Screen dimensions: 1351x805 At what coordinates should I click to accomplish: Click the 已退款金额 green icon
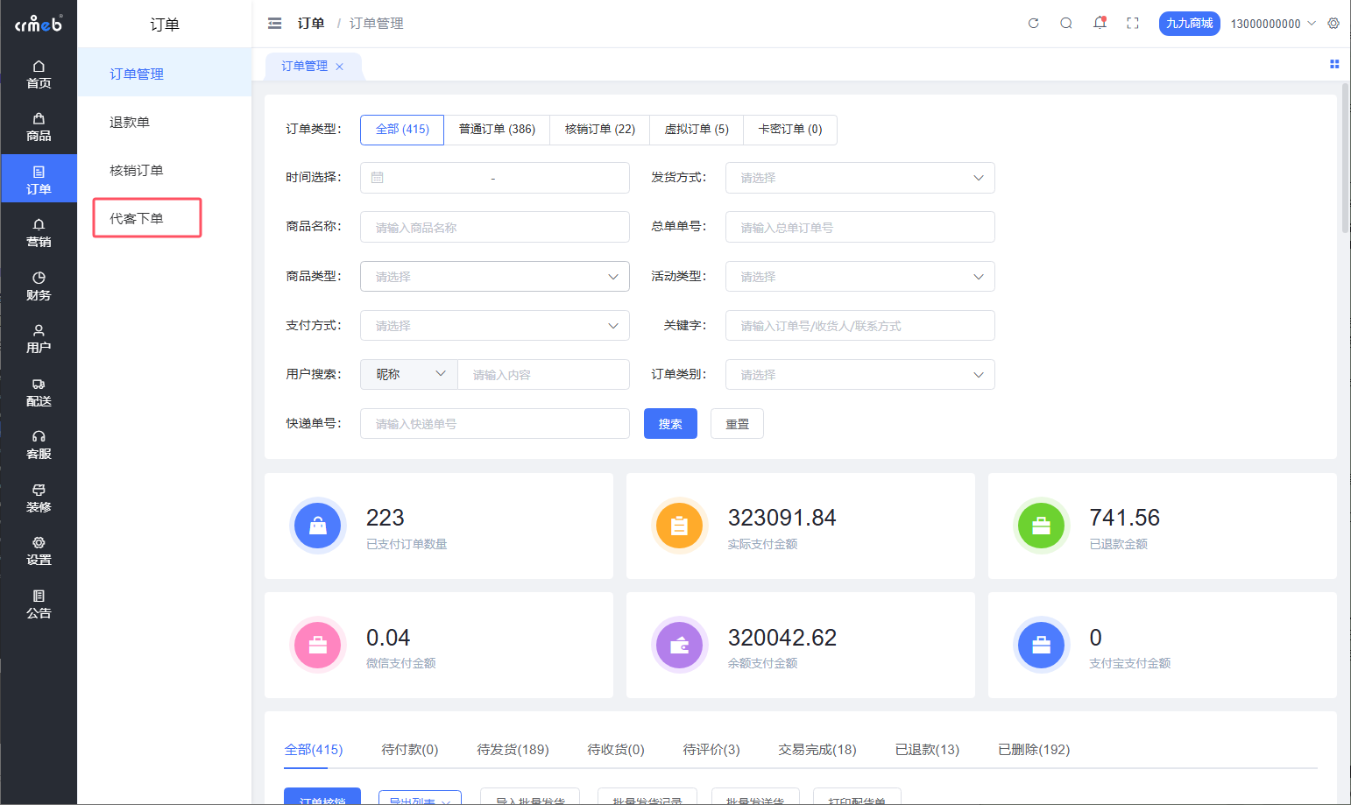pyautogui.click(x=1041, y=526)
